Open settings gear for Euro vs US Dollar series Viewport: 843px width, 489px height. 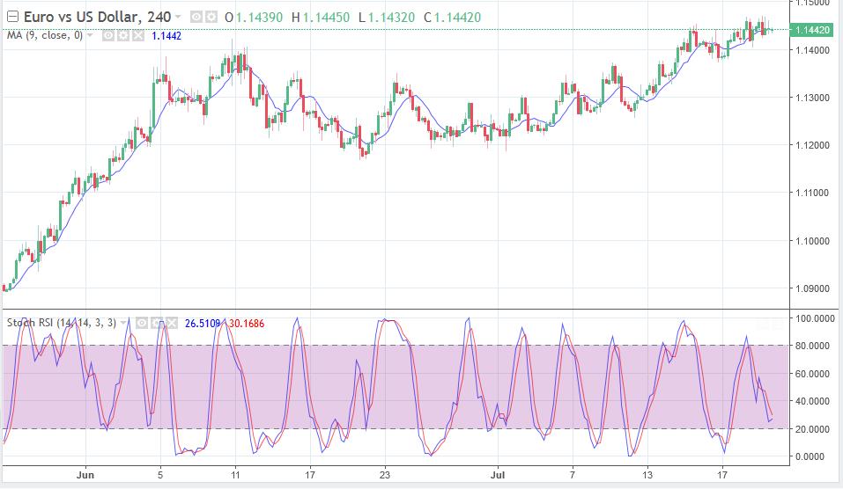[211, 18]
